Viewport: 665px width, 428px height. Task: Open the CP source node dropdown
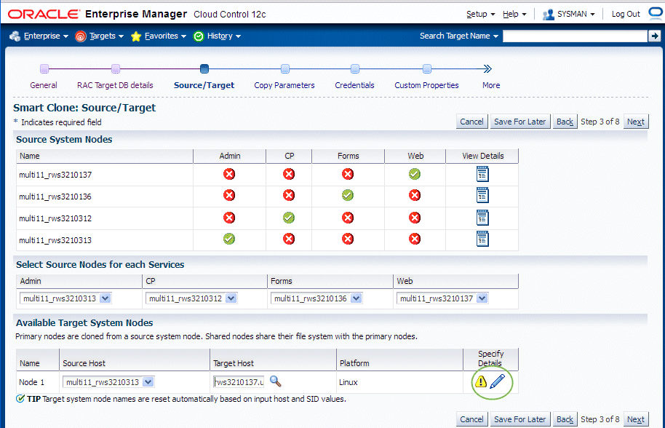pos(231,298)
